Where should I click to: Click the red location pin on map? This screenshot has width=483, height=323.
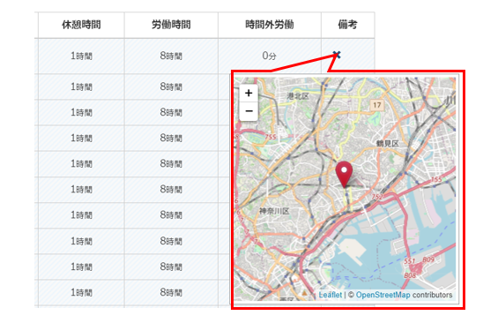[x=344, y=175]
